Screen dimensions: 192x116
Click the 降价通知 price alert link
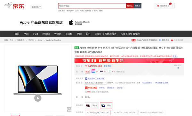pyautogui.click(x=108, y=66)
